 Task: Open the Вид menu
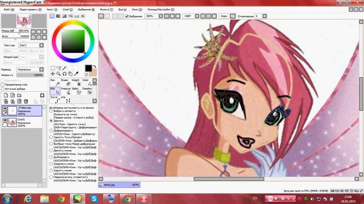[122, 10]
